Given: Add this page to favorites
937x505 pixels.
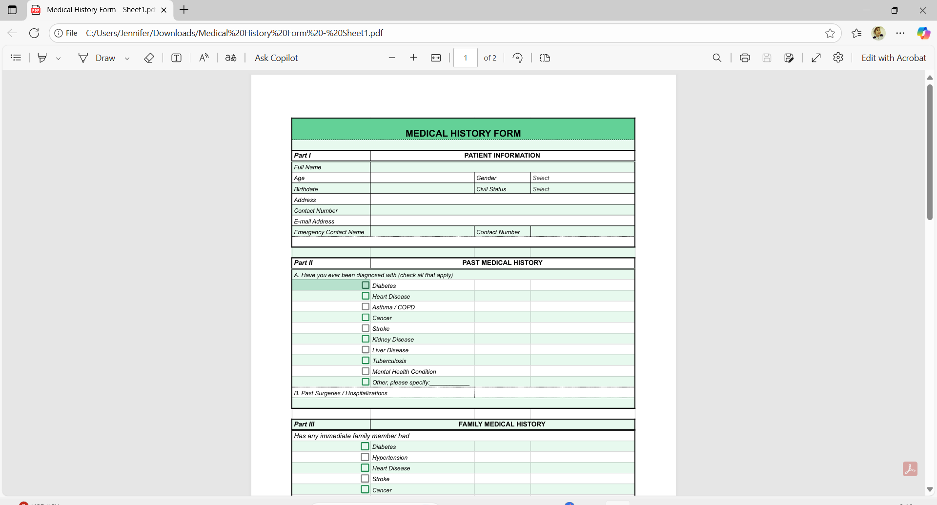Looking at the screenshot, I should point(830,33).
